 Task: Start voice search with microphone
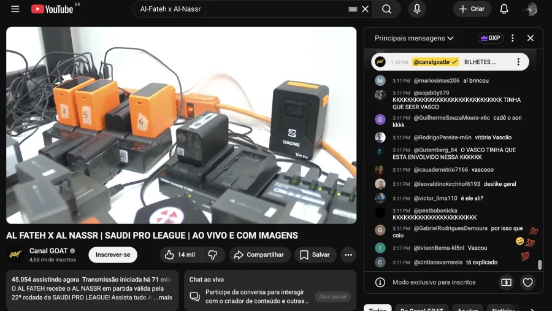click(x=417, y=9)
